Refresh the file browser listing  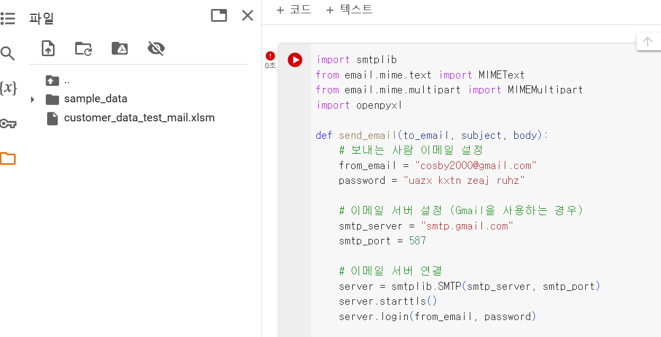(x=83, y=49)
